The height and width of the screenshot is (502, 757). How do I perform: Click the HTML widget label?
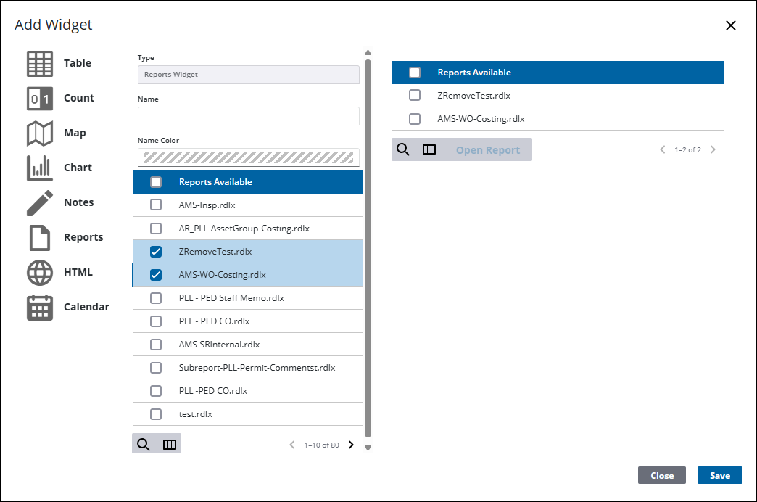tap(78, 272)
